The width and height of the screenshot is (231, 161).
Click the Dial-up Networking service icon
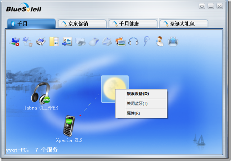coord(28,42)
